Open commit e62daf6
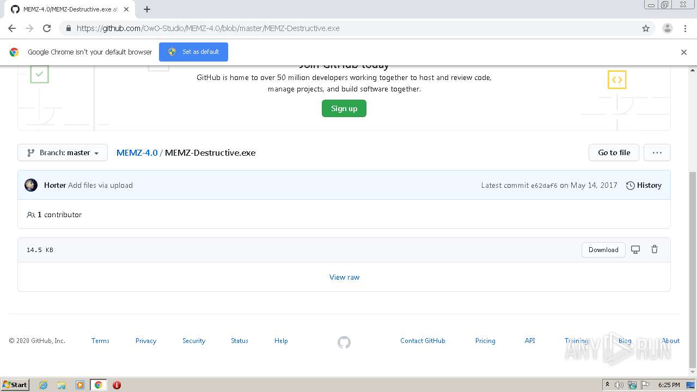This screenshot has width=697, height=392. click(544, 186)
